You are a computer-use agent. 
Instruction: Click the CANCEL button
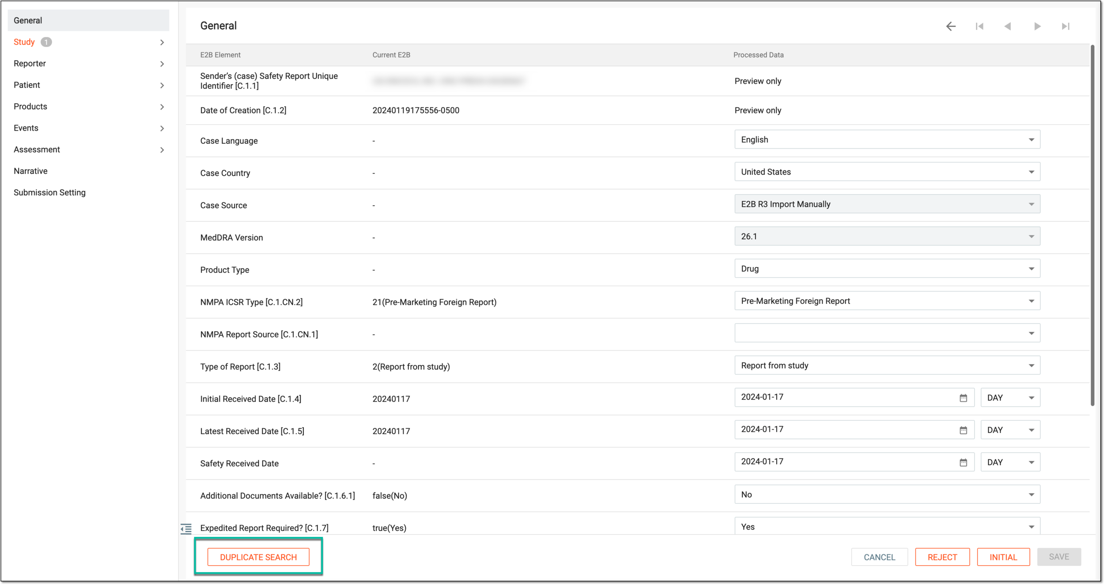pyautogui.click(x=879, y=557)
